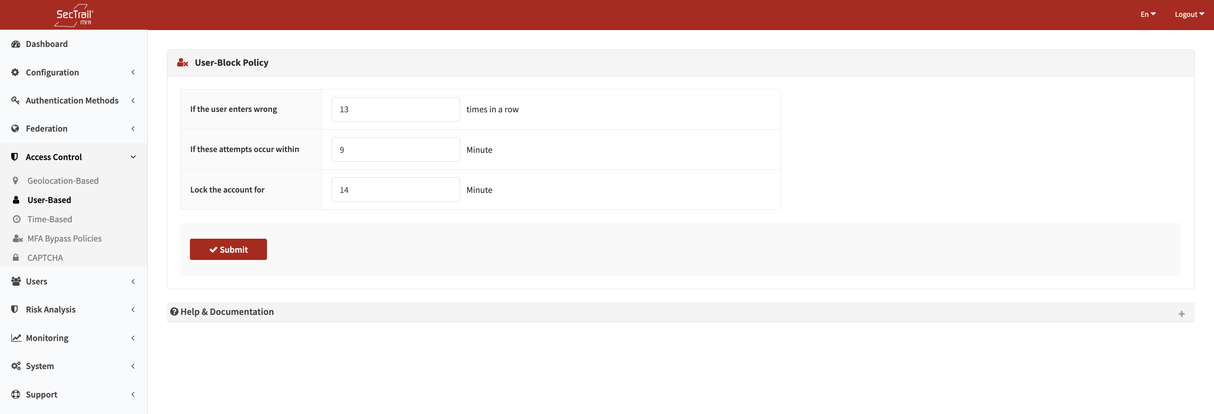
Task: Collapse the Access Control menu
Action: (x=133, y=157)
